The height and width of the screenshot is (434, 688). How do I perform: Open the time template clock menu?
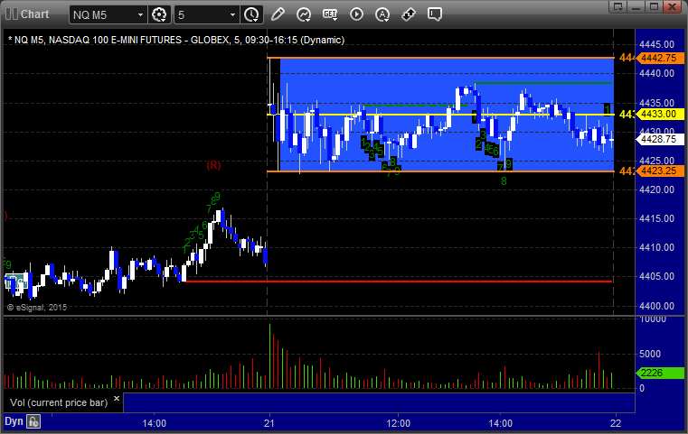[251, 14]
